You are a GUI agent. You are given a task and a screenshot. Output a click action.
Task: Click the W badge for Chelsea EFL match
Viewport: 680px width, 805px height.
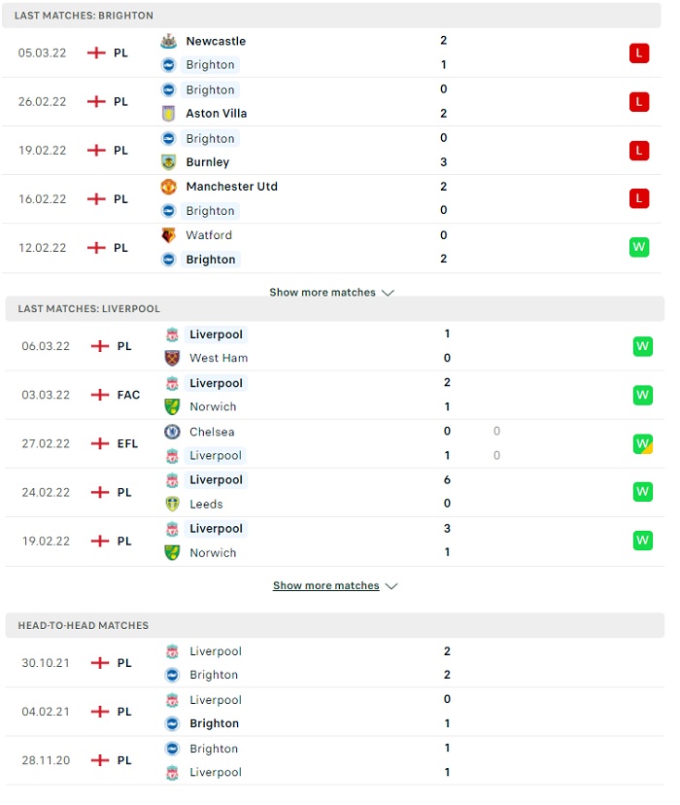coord(642,443)
